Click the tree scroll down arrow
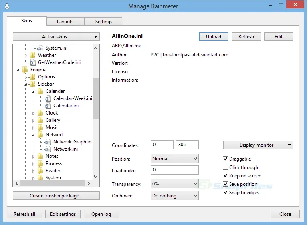Viewport: 307px width, 225px height. pos(95,177)
